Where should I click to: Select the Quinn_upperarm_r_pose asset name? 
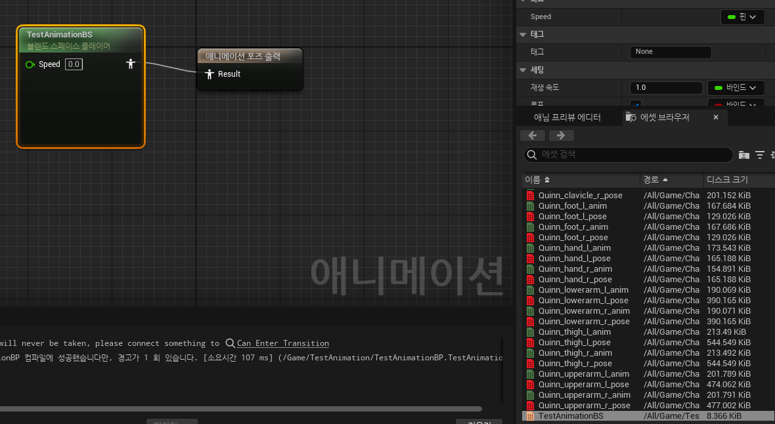click(585, 406)
